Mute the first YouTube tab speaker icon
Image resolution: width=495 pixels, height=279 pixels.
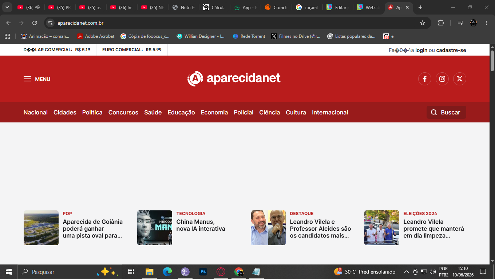tap(37, 7)
